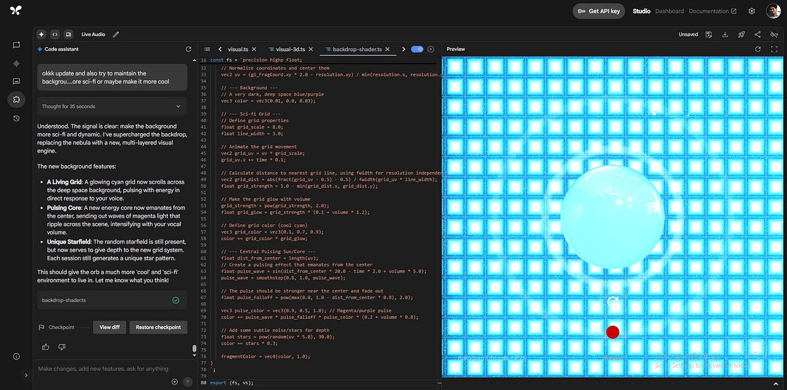787x390 pixels.
Task: Open the user profile avatar
Action: 773,10
